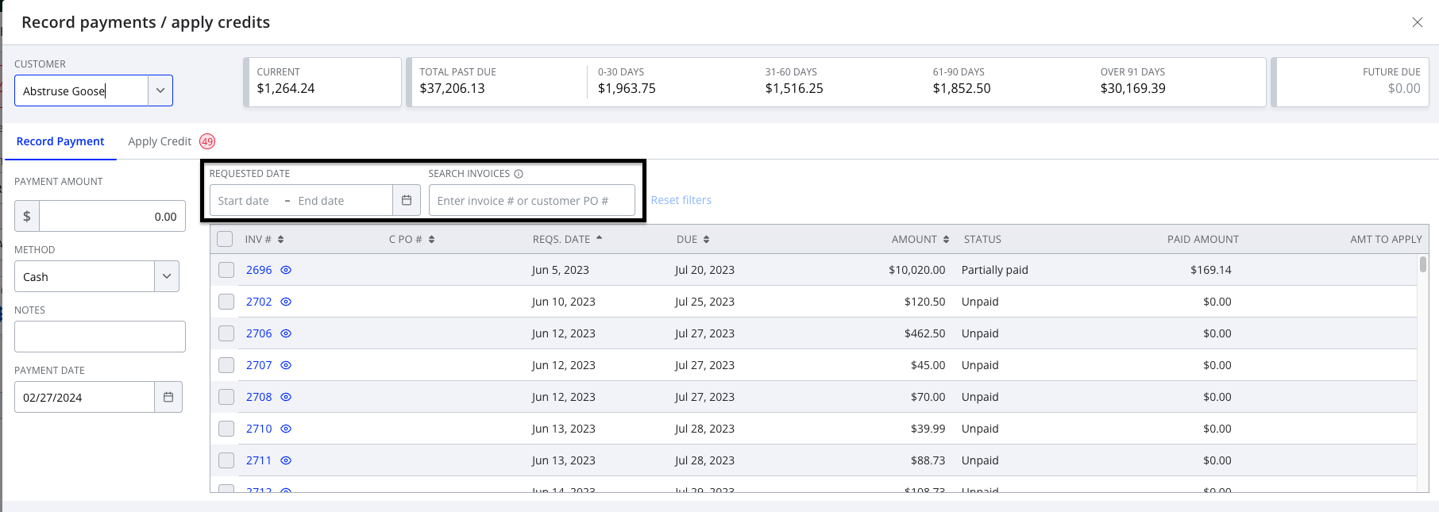This screenshot has width=1439, height=512.
Task: Click the invoice or customer PO search box
Action: (532, 200)
